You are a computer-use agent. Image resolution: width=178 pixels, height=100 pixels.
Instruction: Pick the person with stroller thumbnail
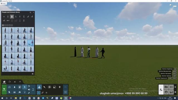pos(5,69)
